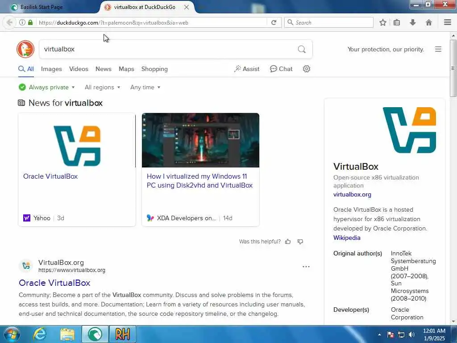Image resolution: width=457 pixels, height=343 pixels.
Task: Open All regions dropdown
Action: [x=102, y=87]
